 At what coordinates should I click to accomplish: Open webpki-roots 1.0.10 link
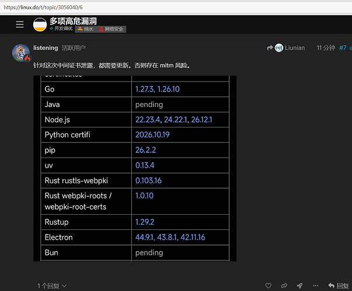pyautogui.click(x=145, y=196)
